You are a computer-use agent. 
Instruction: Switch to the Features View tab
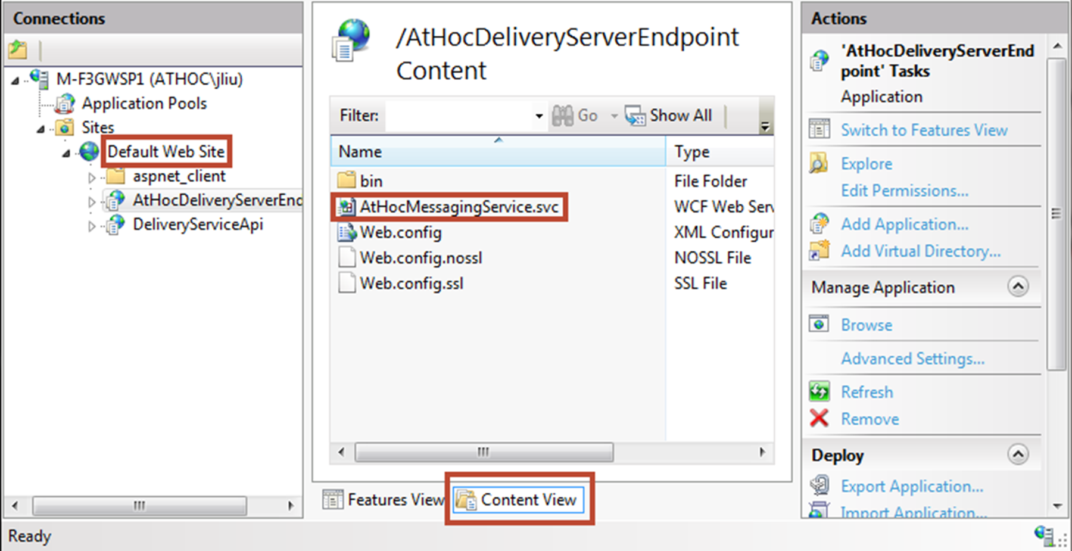384,499
